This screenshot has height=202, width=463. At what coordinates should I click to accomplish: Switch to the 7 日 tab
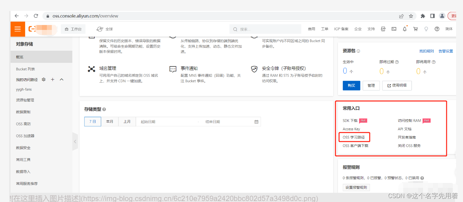coord(93,121)
